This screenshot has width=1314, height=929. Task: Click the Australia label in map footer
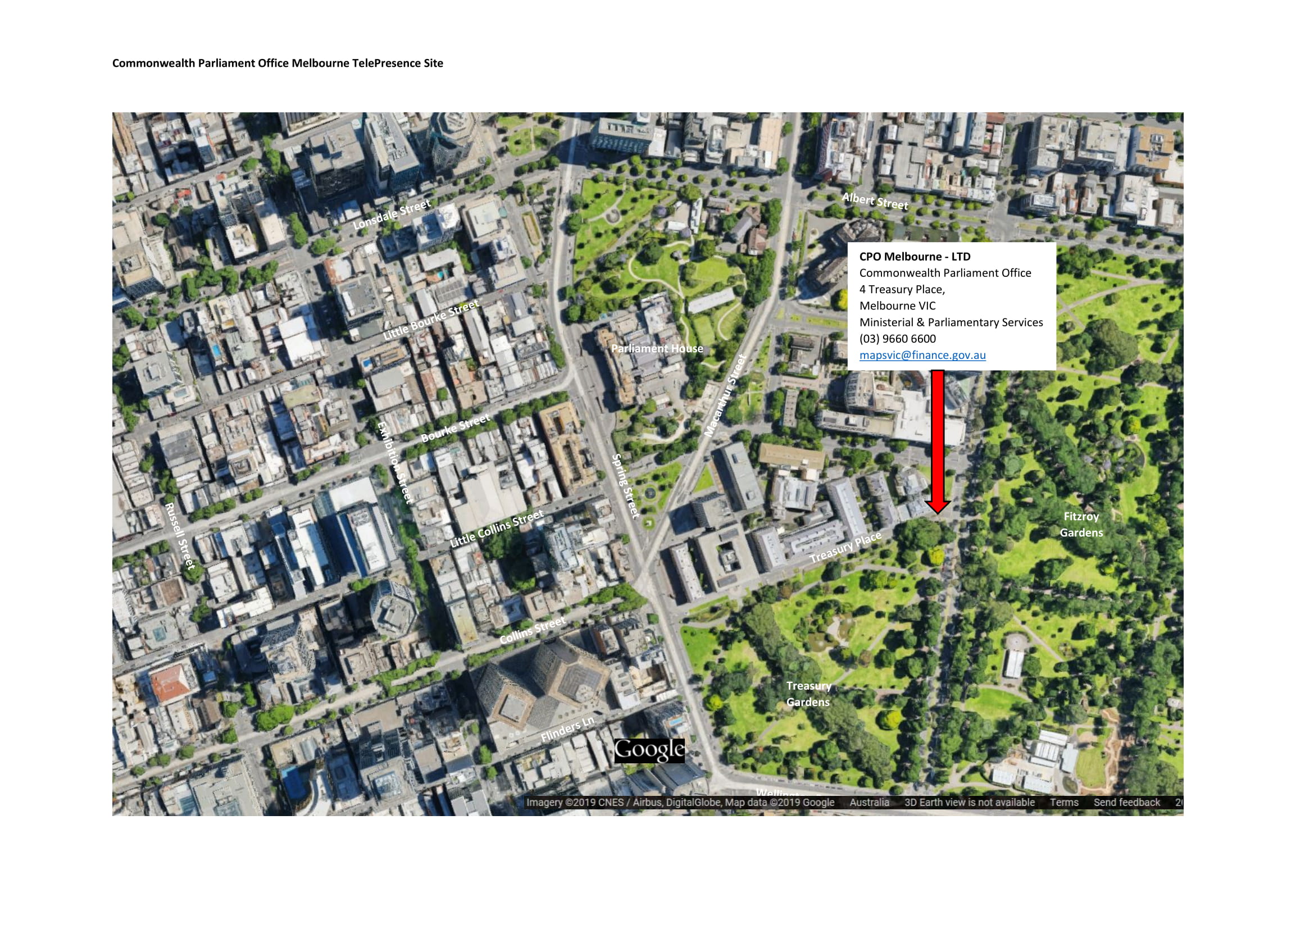coord(869,803)
